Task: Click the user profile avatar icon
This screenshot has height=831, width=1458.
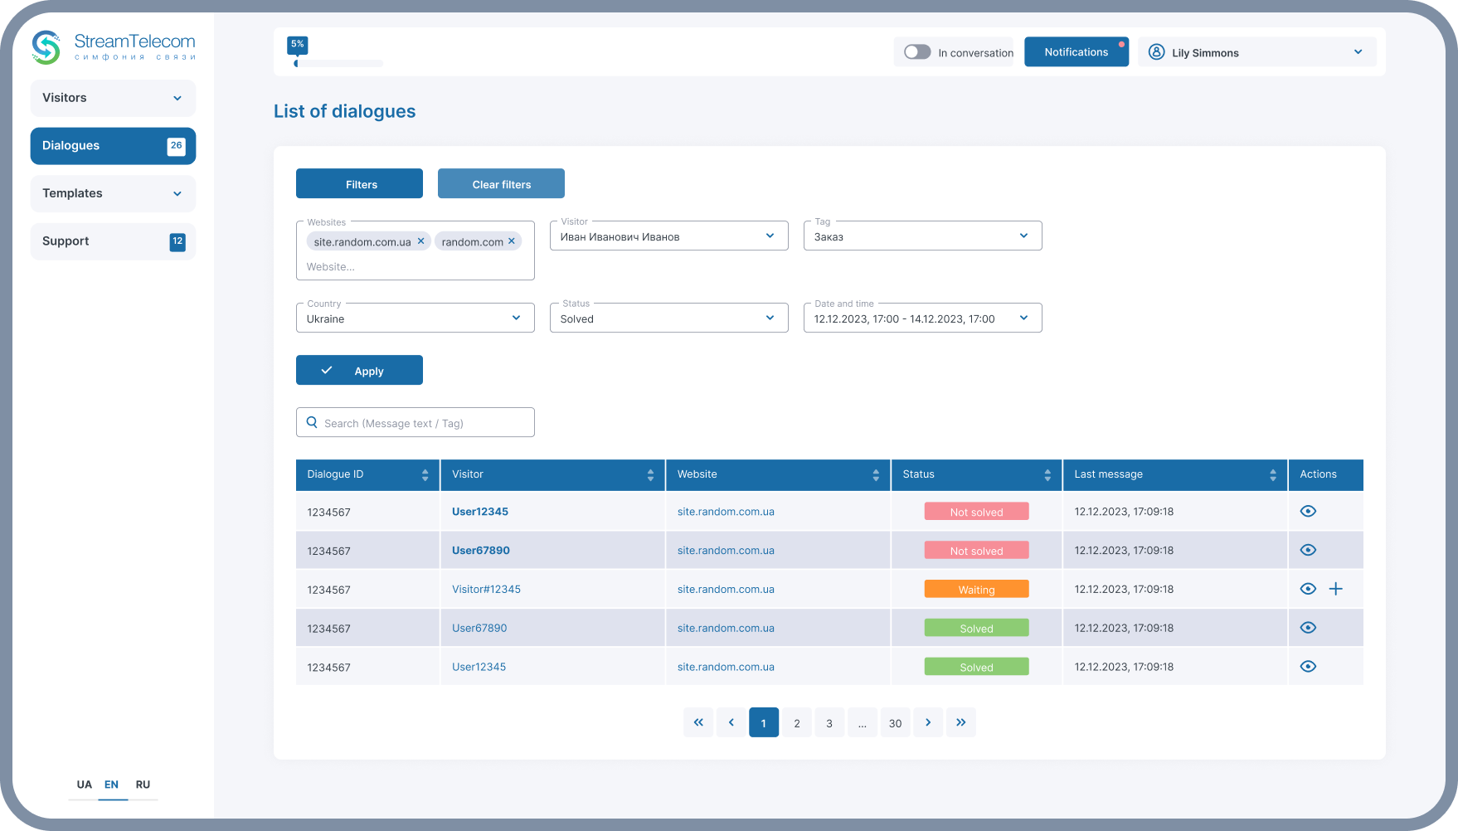Action: (x=1156, y=52)
